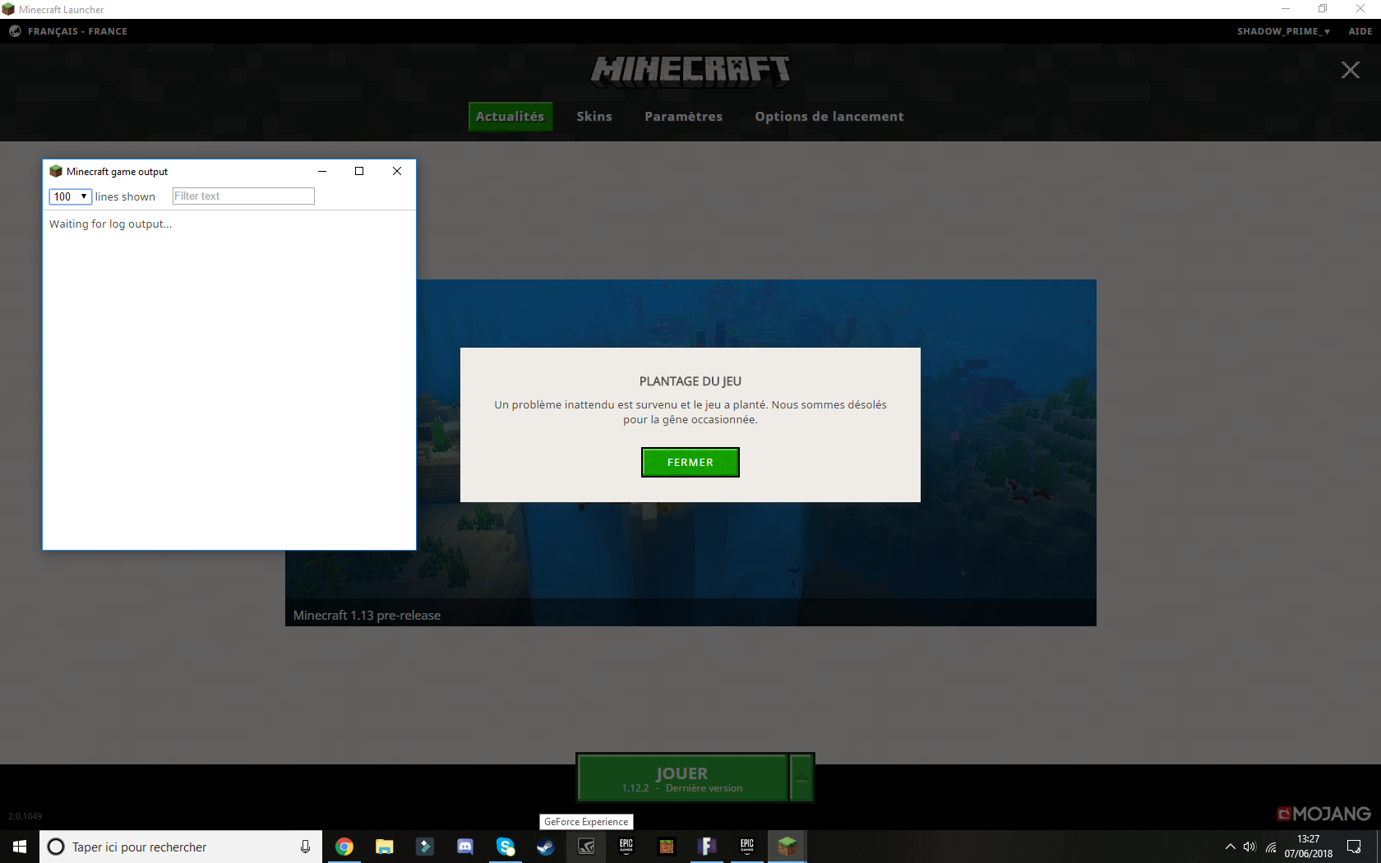Open the Français - France language selector

[69, 31]
